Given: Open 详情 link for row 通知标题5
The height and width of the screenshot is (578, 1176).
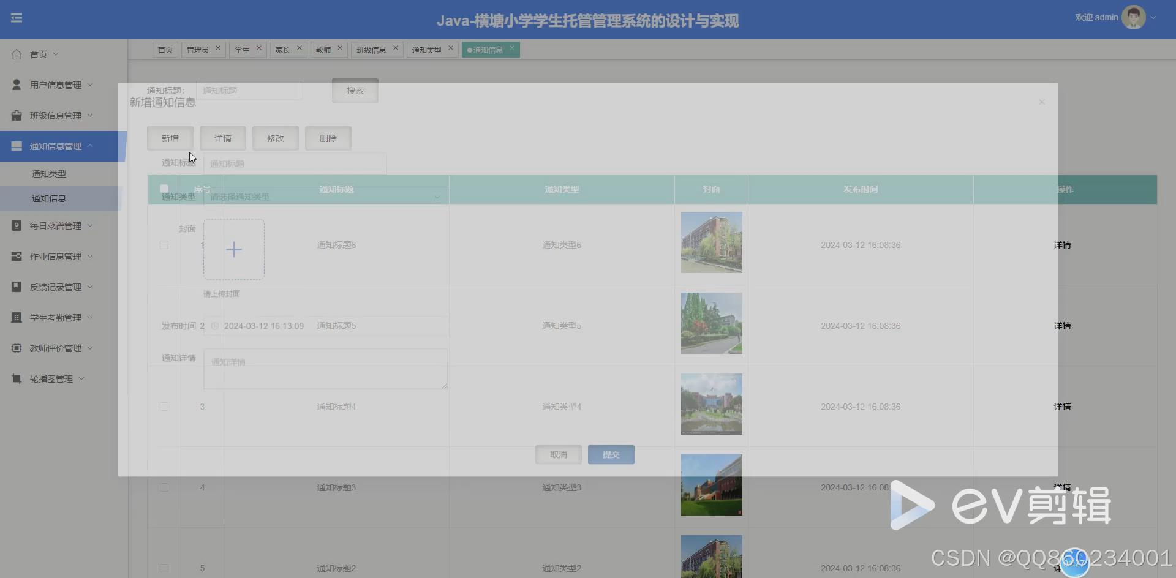Looking at the screenshot, I should coord(1062,326).
